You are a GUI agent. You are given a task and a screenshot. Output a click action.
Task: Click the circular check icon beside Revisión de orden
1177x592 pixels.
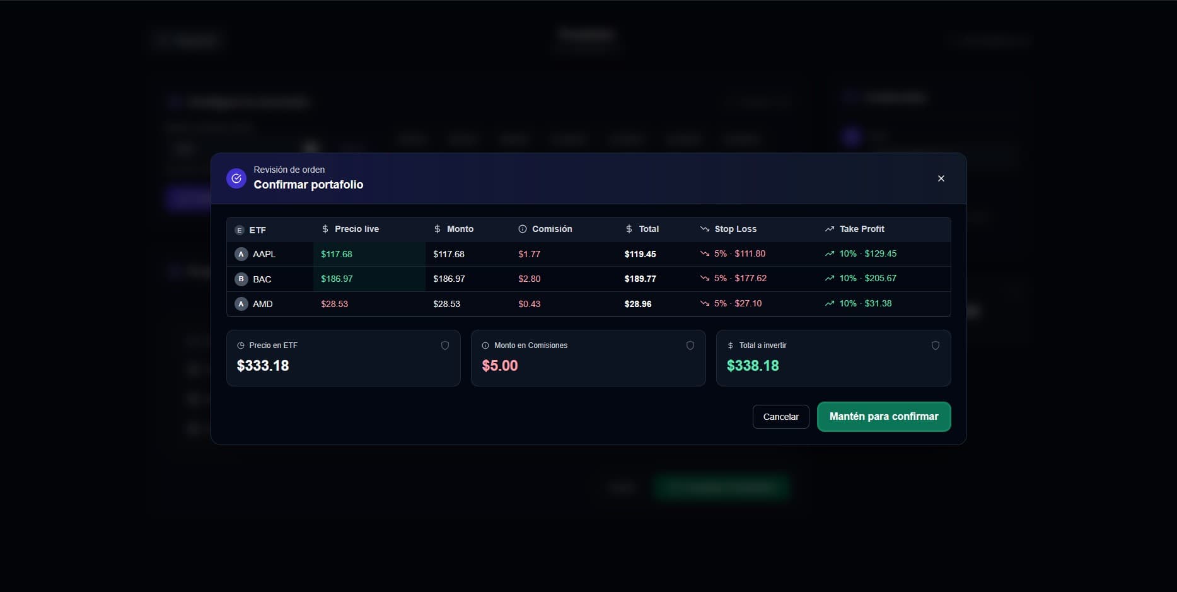(236, 178)
